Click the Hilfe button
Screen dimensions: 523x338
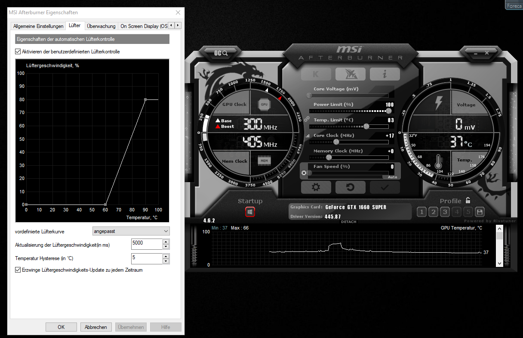[x=166, y=327]
